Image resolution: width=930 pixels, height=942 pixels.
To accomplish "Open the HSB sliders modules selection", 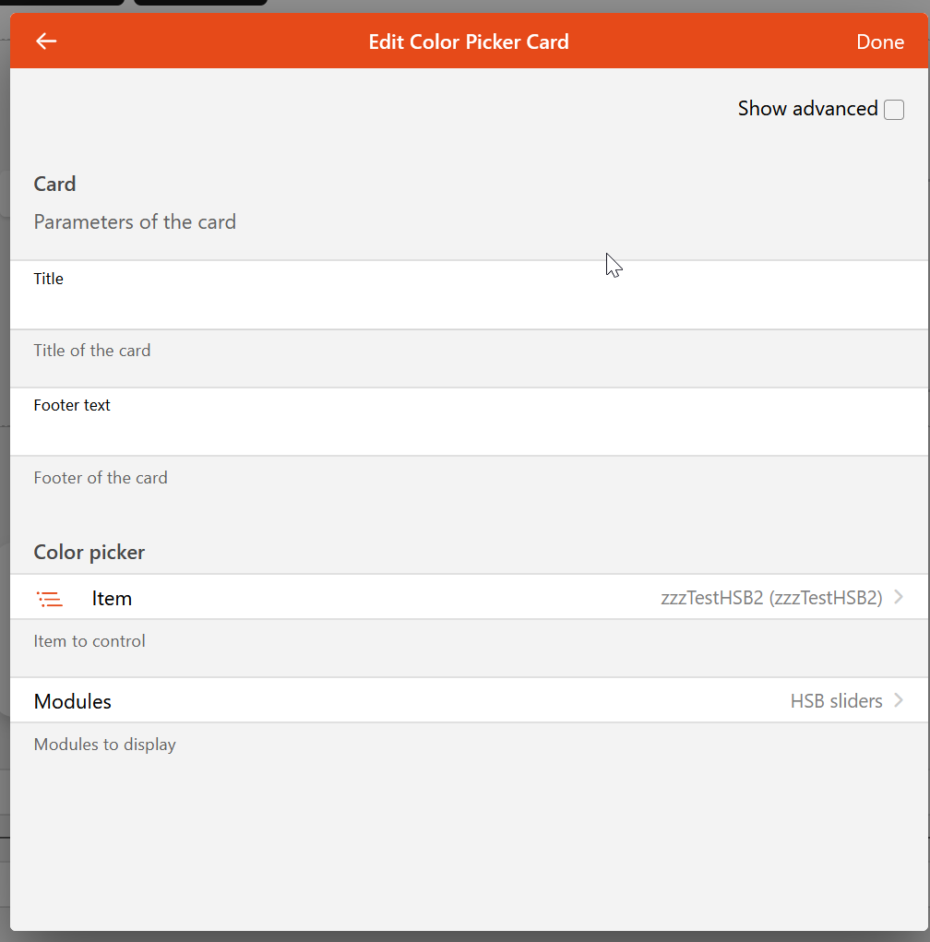I will pos(836,701).
